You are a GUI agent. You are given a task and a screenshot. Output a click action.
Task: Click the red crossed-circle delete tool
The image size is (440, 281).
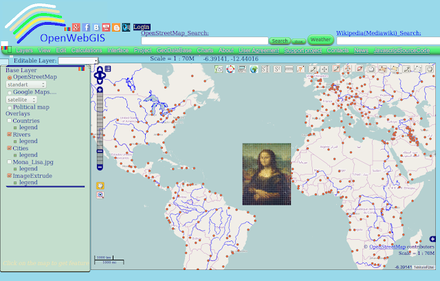360,69
